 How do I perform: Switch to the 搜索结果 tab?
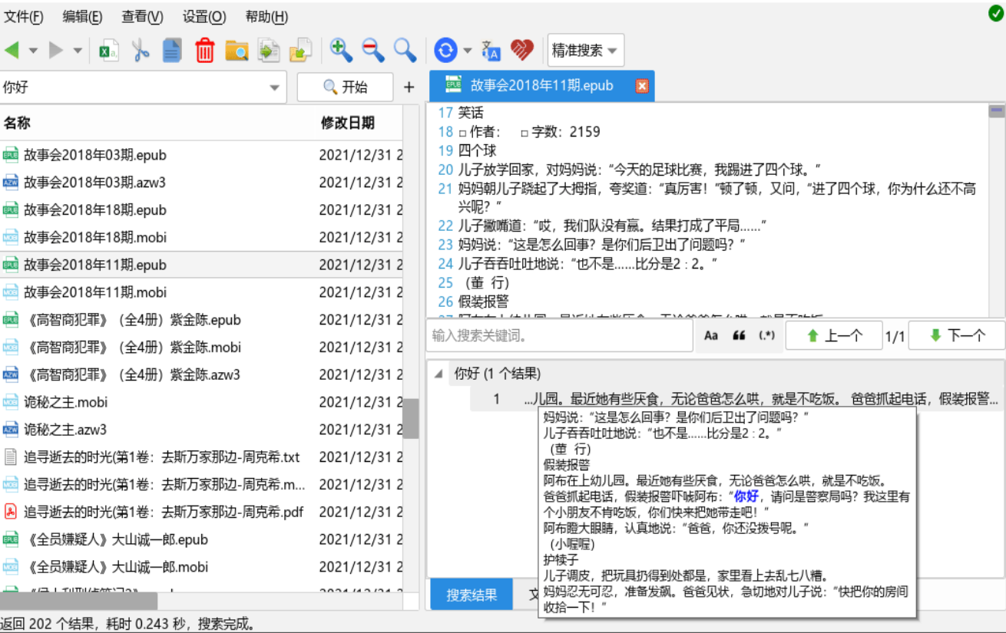click(471, 594)
